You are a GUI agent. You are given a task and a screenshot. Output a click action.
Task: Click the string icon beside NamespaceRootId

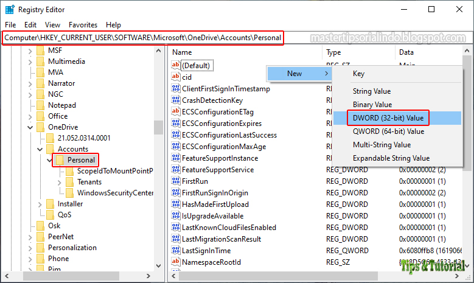point(176,262)
